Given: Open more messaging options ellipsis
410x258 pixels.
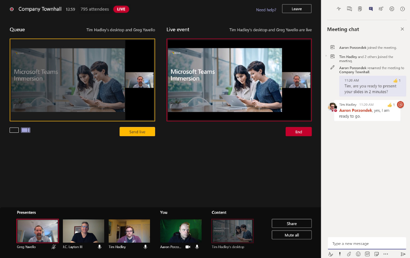Looking at the screenshot, I should (x=386, y=254).
